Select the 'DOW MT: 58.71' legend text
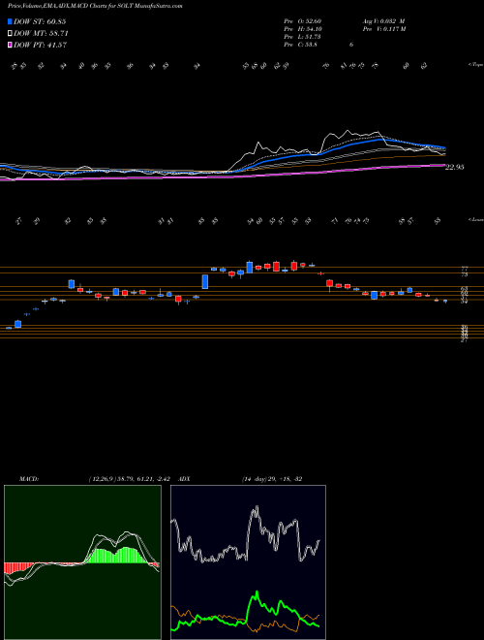484x640 pixels. click(41, 34)
